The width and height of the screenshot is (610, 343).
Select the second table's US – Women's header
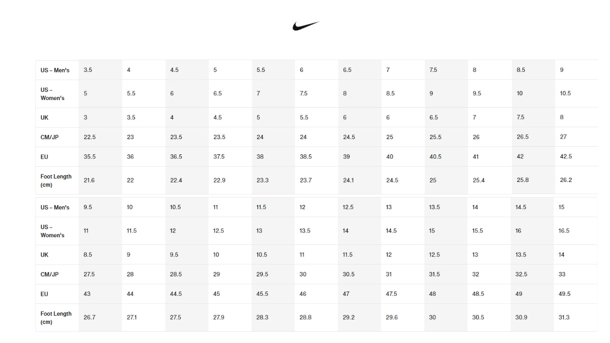52,231
